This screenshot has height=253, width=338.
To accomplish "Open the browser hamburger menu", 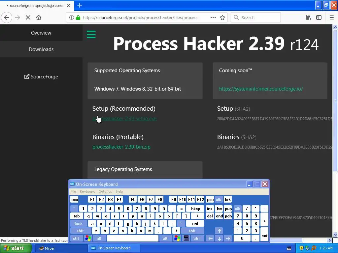I will tap(332, 17).
